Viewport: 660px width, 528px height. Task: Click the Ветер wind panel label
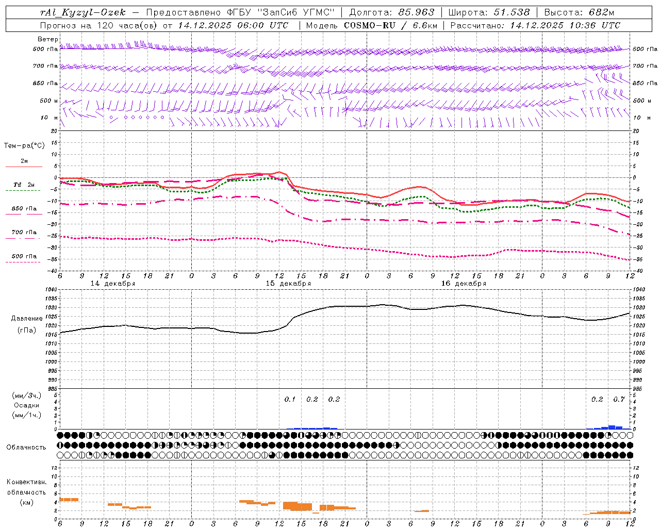click(x=47, y=39)
